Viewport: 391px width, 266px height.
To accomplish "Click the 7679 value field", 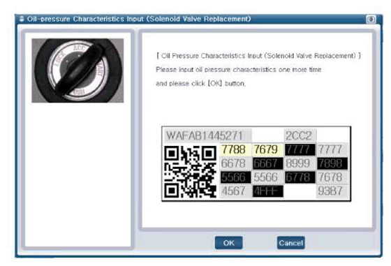I will point(267,149).
